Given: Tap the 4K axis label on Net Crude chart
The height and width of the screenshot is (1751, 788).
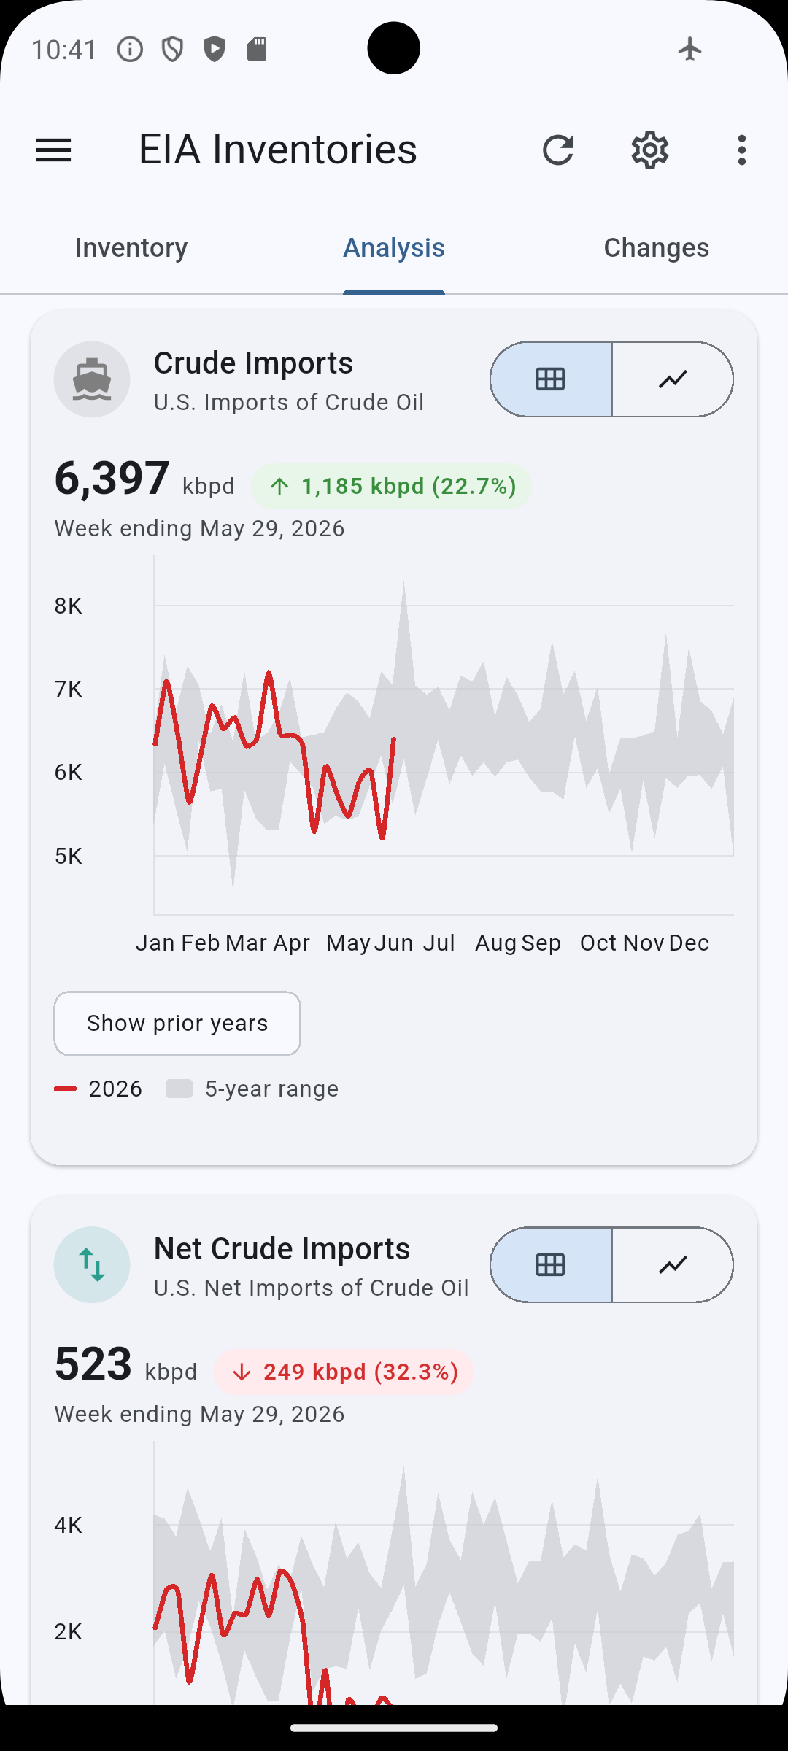Looking at the screenshot, I should (69, 1525).
